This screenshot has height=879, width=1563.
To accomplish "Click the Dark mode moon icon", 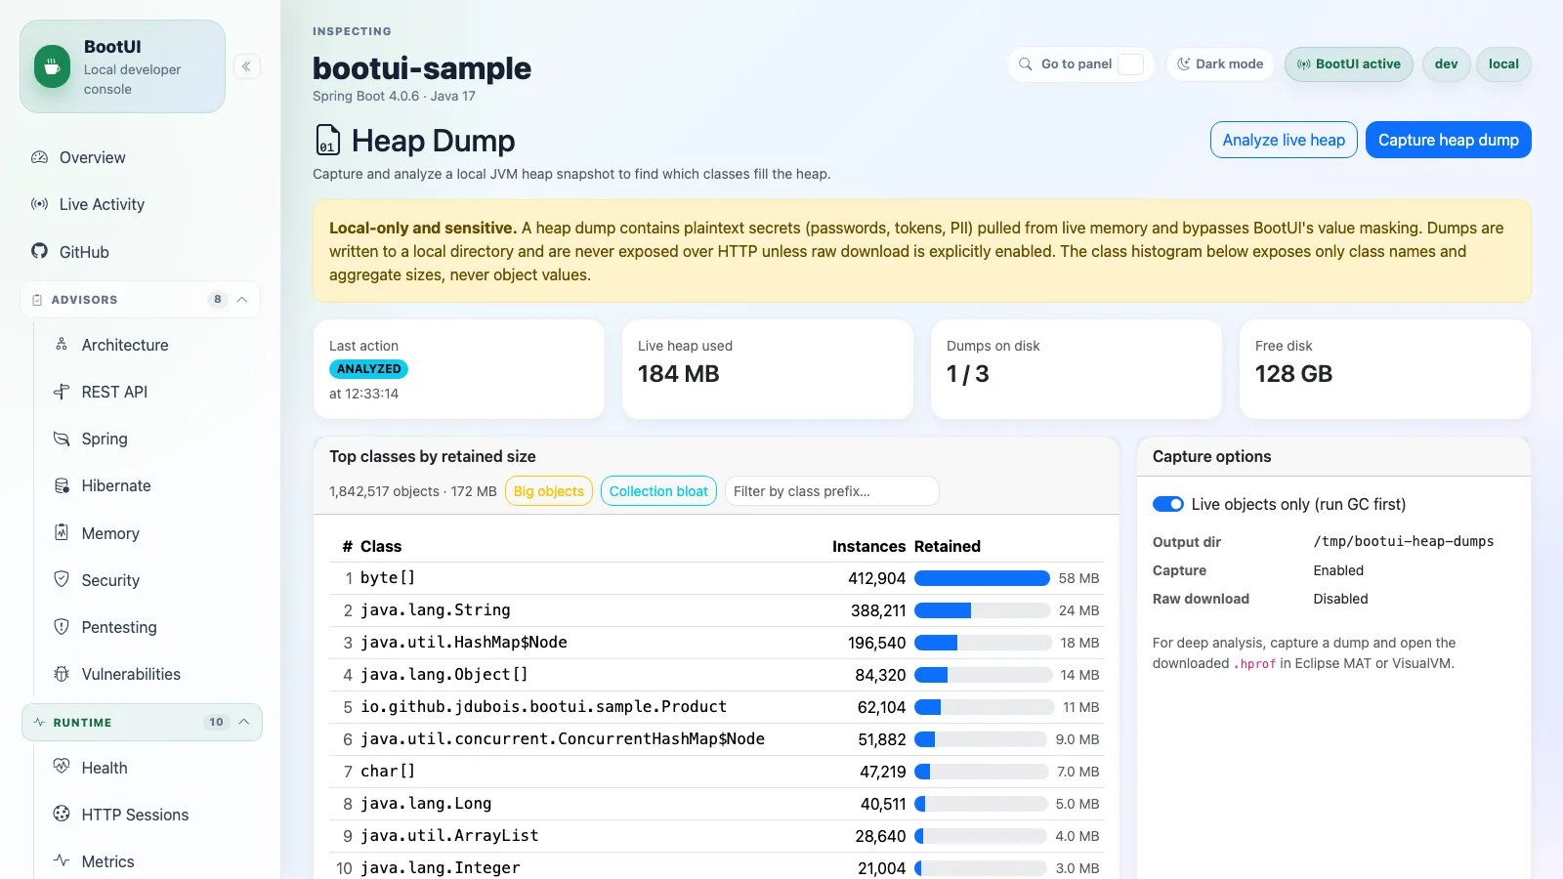I will click(x=1183, y=63).
